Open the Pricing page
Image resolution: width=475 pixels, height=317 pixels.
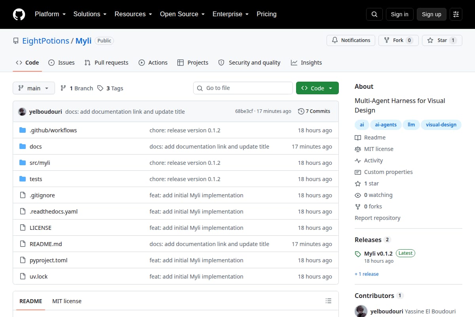coord(266,14)
